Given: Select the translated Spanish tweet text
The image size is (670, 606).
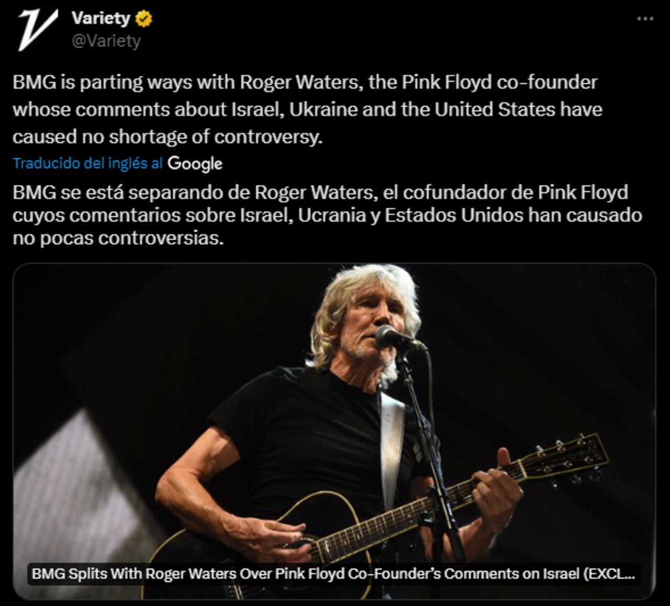Looking at the screenshot, I should (328, 215).
